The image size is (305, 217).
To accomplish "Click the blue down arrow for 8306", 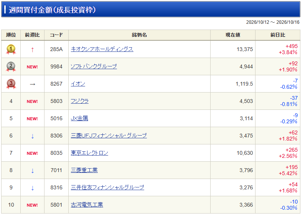I will tap(33, 136).
